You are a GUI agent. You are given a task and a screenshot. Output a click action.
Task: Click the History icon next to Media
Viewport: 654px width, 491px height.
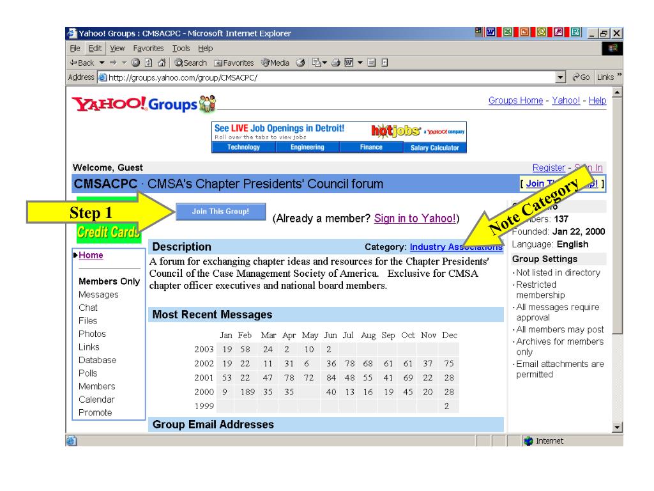pos(300,63)
